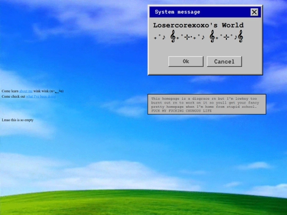Close the System message dialog

pyautogui.click(x=254, y=12)
